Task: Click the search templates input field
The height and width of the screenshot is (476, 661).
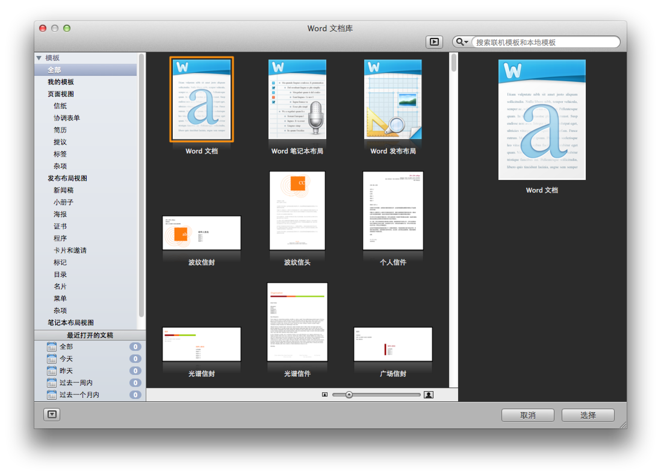Action: pos(545,42)
